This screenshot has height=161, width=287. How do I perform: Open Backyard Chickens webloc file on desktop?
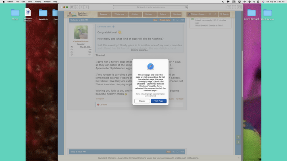click(x=28, y=15)
